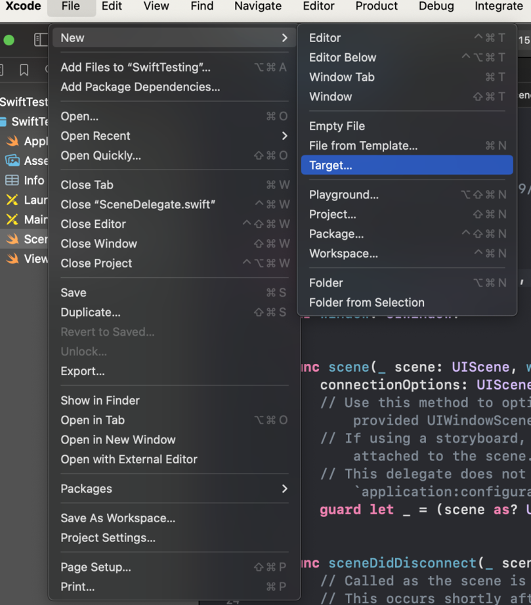531x605 pixels.
Task: Expand the Packages submenu
Action: tap(175, 489)
